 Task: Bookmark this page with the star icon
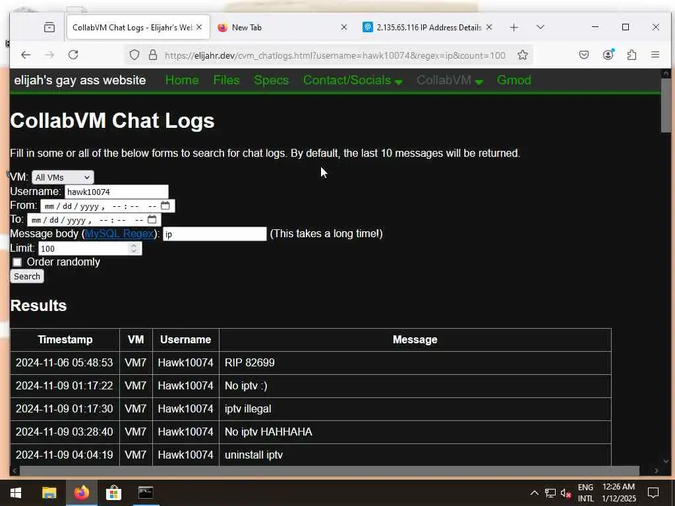coord(523,55)
